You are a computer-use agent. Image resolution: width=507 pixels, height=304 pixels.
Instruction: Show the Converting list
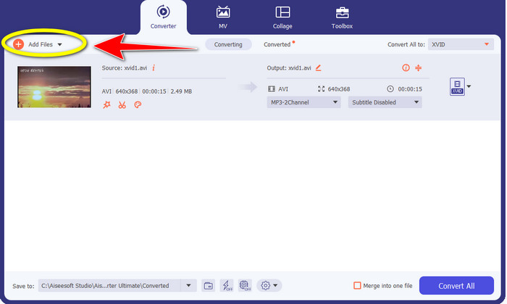[228, 44]
